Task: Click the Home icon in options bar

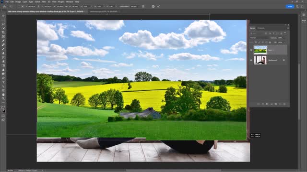Action: 4,6
